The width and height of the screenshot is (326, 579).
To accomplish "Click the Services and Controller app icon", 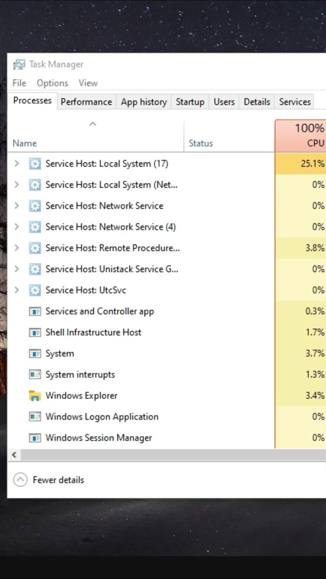I will pyautogui.click(x=35, y=311).
